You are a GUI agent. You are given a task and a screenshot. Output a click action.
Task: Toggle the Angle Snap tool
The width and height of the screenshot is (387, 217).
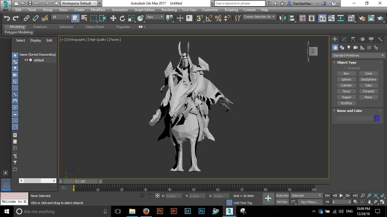click(x=209, y=18)
